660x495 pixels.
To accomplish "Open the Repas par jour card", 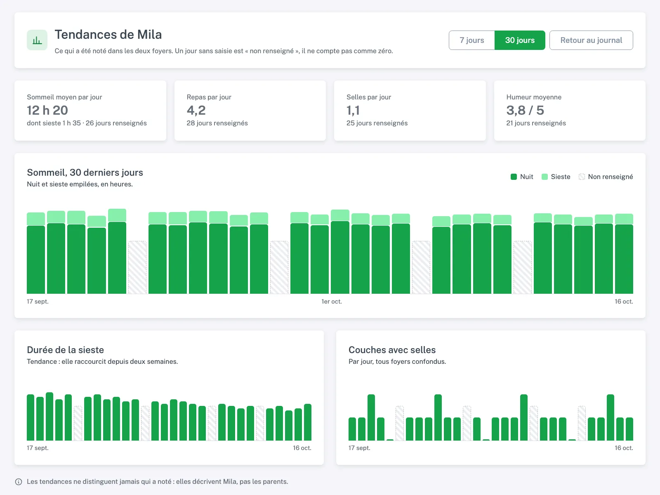I will [x=250, y=111].
